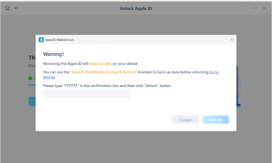272x163 pixels.
Task: Minimize the Unlock Apple ID window
Action: (255, 8)
